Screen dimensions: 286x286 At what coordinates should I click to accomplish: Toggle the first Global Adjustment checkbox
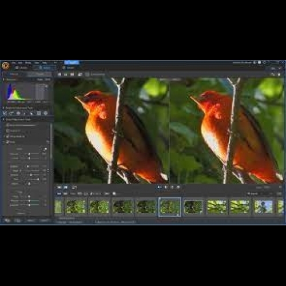[7, 125]
